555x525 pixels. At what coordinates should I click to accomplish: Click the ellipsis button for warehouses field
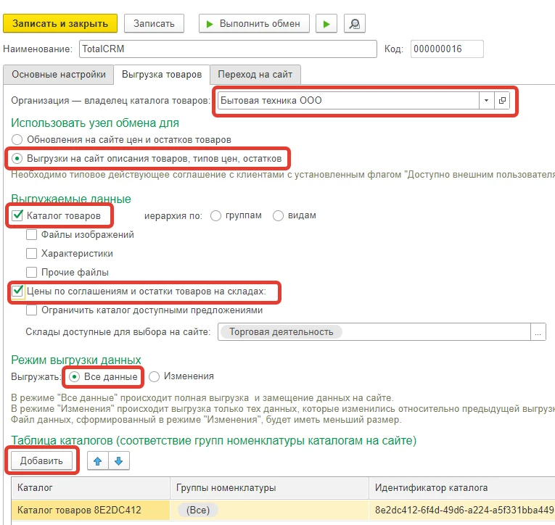(x=538, y=331)
